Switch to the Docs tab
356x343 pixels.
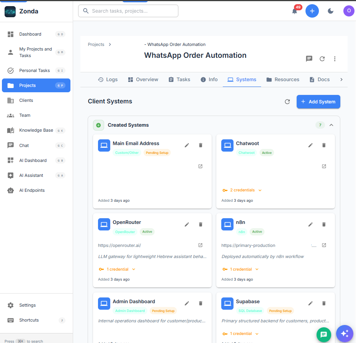[x=320, y=80]
